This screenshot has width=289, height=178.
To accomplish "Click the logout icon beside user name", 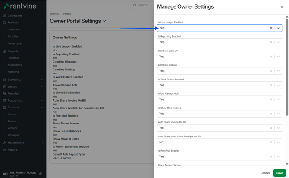I will pos(41,174).
